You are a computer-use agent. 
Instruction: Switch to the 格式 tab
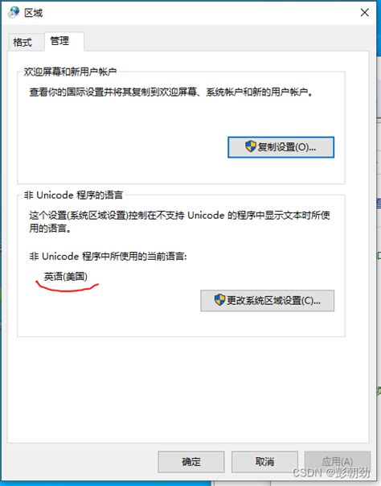pos(23,42)
